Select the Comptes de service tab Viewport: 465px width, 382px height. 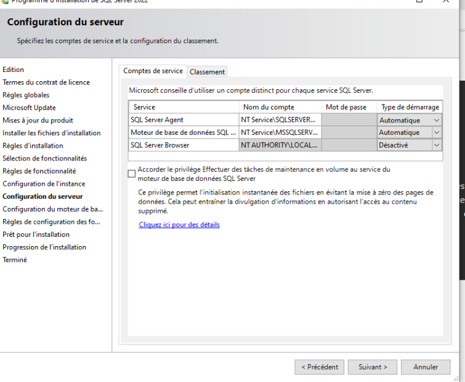pyautogui.click(x=153, y=71)
